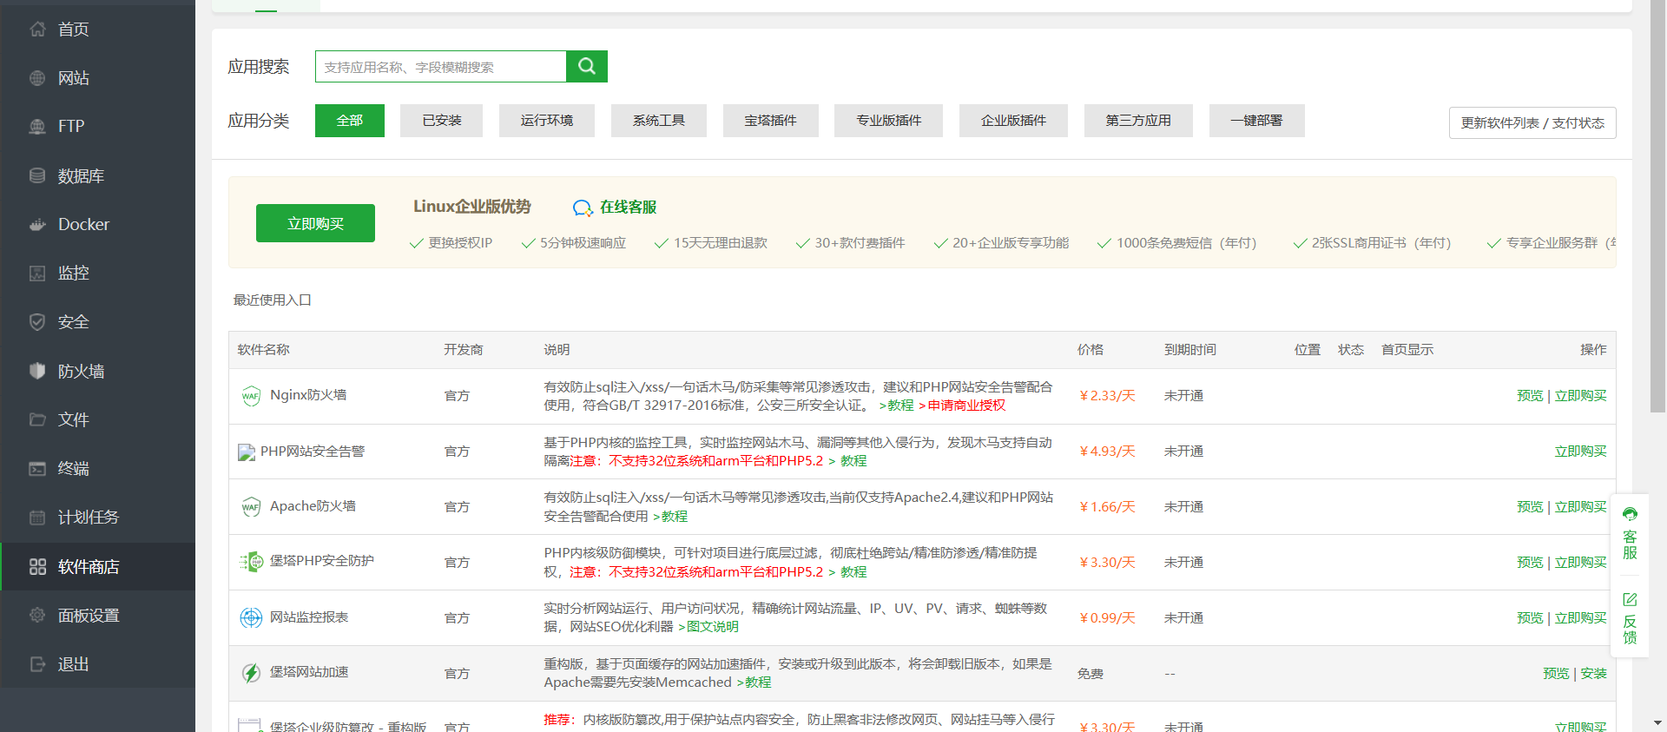Preview the Nginx防火墙 plugin
The image size is (1667, 732).
[x=1530, y=396]
